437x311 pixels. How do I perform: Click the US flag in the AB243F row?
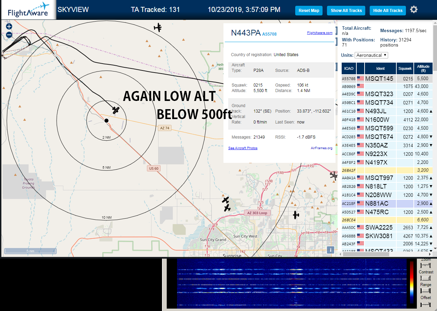(x=360, y=244)
